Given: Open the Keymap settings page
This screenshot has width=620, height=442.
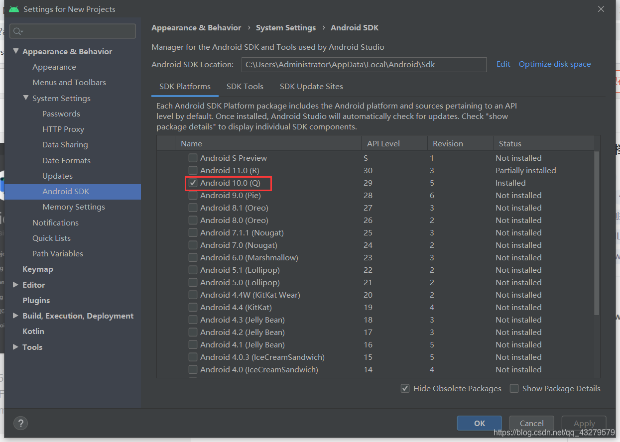Looking at the screenshot, I should (38, 269).
